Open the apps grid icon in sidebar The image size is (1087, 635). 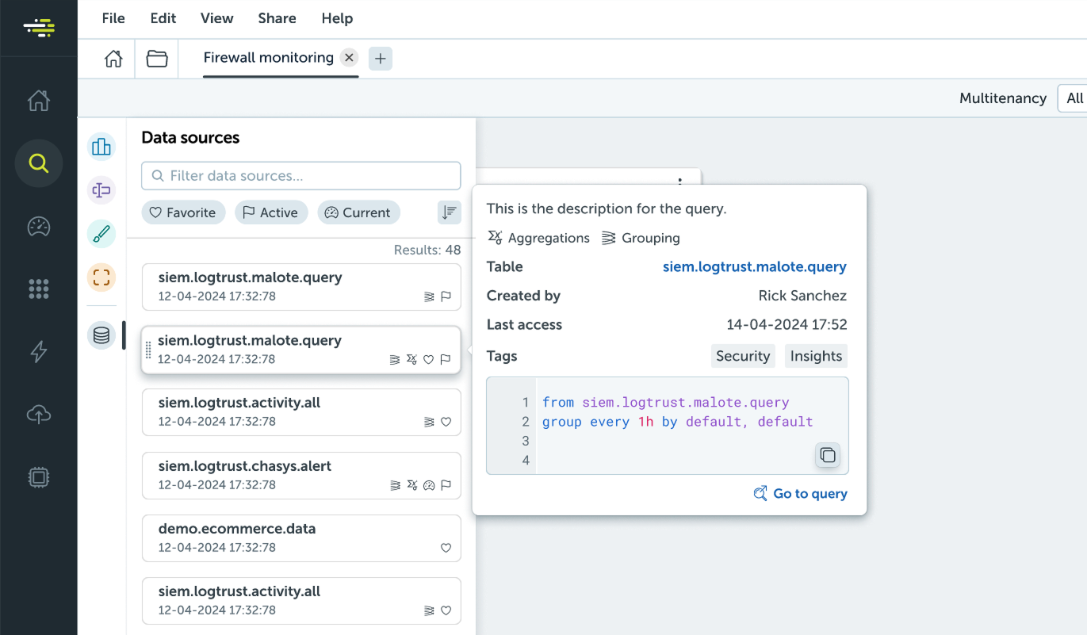38,289
